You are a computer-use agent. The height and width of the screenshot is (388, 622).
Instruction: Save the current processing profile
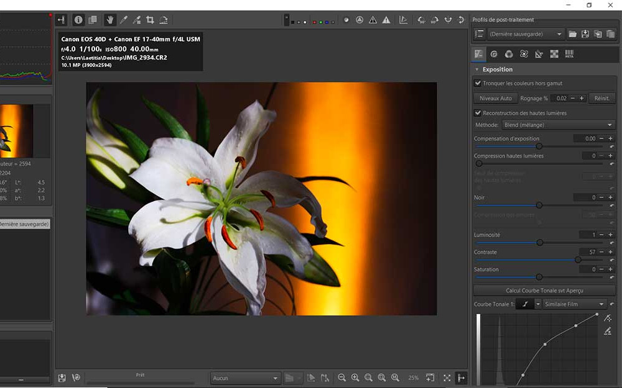[585, 34]
